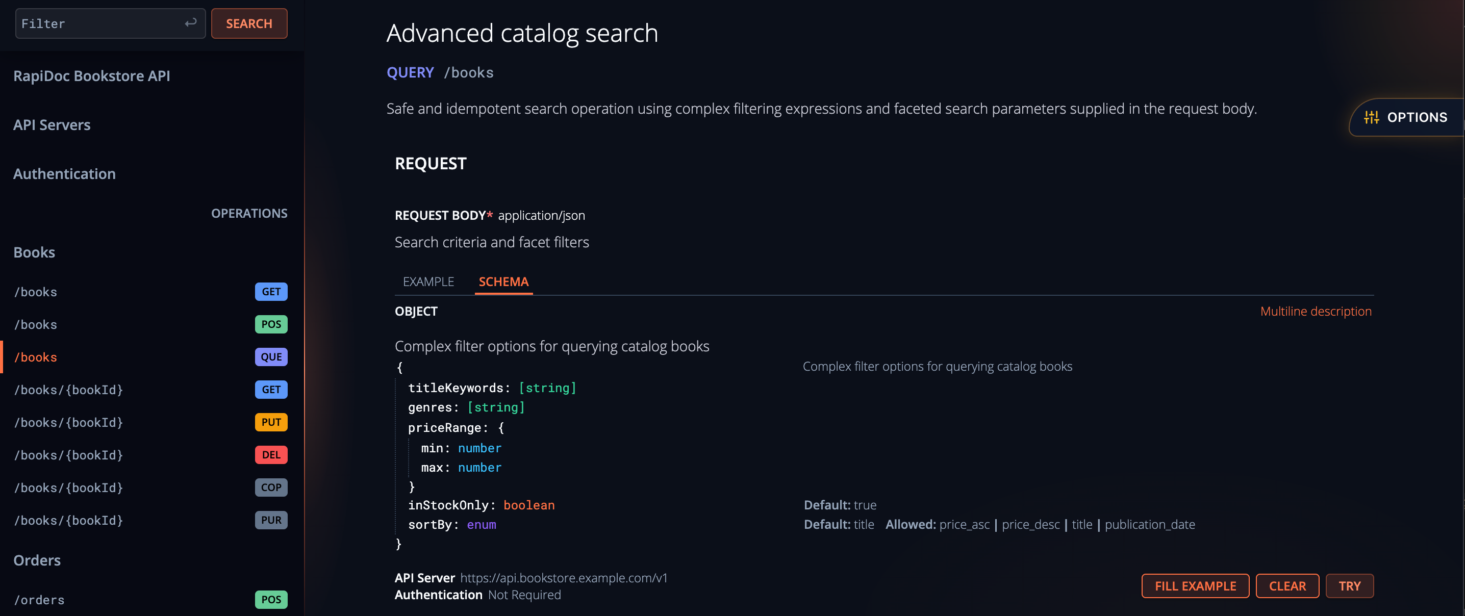Click the FILL EXAMPLE button

[1195, 586]
